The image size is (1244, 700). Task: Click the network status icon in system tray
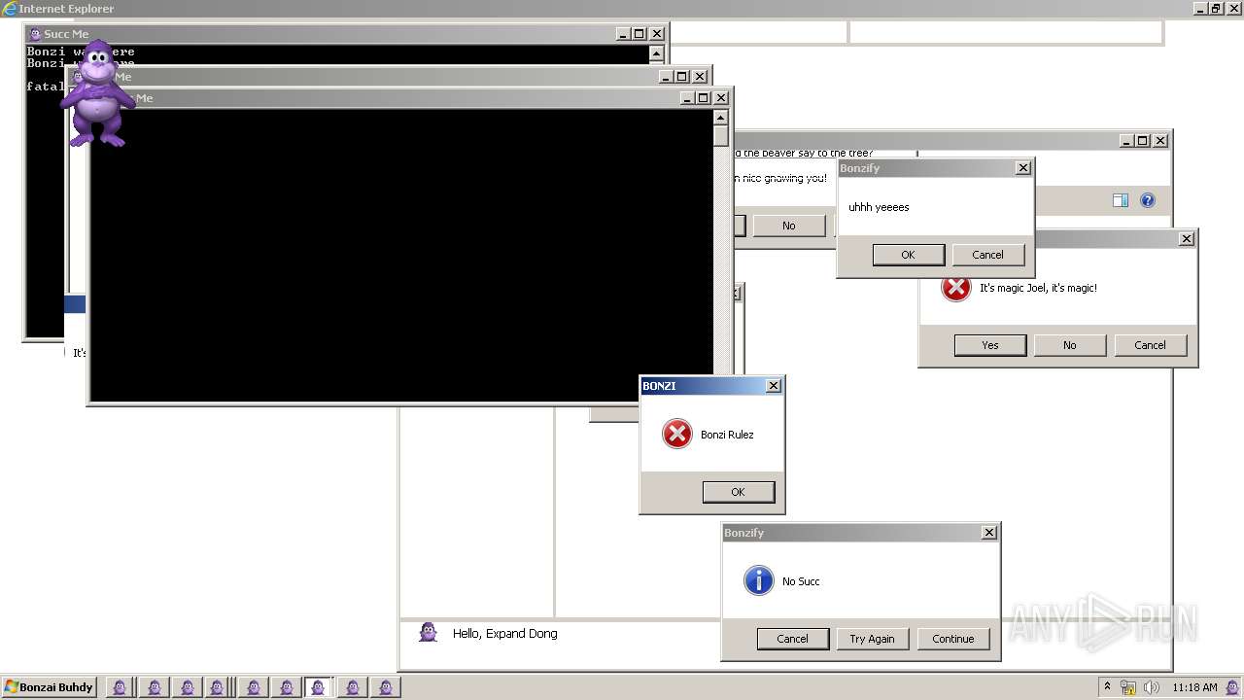(x=1128, y=687)
